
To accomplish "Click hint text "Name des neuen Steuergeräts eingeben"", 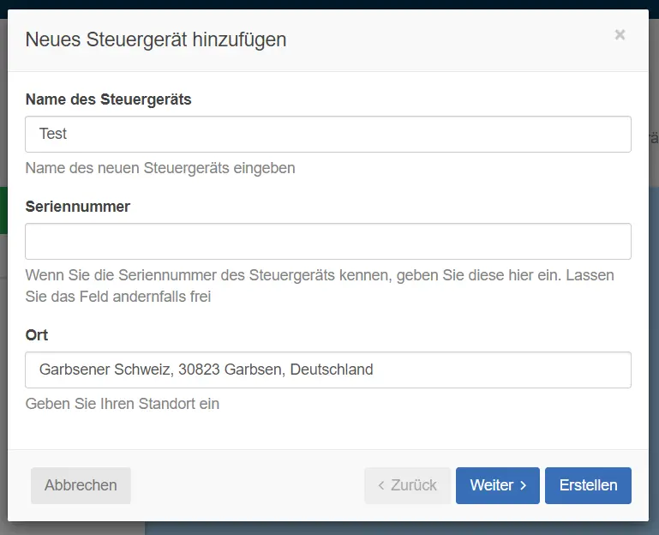I will [160, 168].
